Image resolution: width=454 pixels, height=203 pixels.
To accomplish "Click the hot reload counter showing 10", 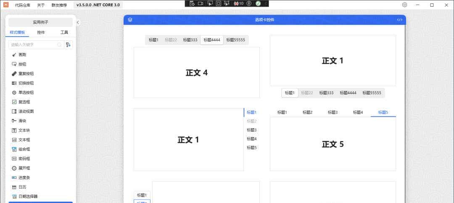I will click(239, 3).
